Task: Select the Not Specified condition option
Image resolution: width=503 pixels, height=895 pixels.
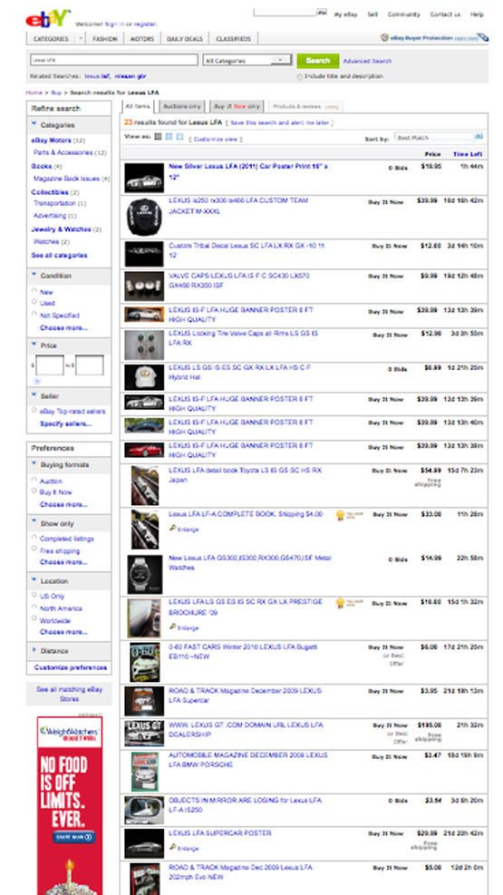Action: click(34, 315)
